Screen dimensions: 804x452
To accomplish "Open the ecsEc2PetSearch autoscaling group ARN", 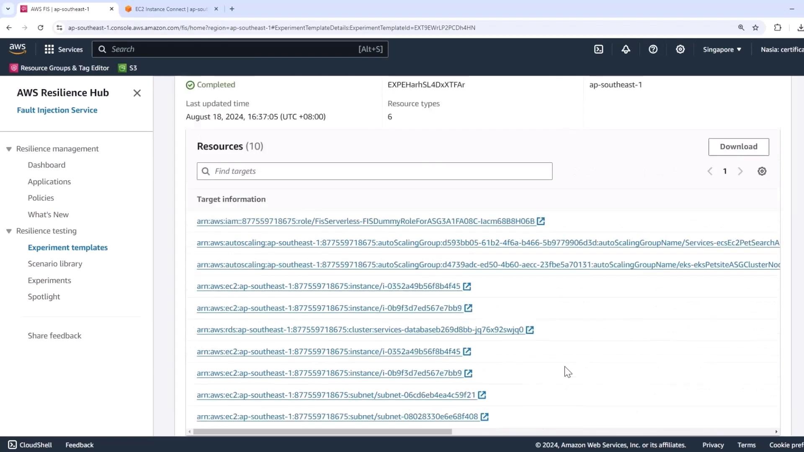I will pos(488,243).
